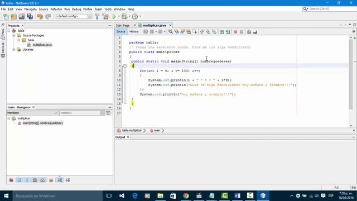Build project with hammer icon
The height and width of the screenshot is (201, 357).
[x=97, y=16]
